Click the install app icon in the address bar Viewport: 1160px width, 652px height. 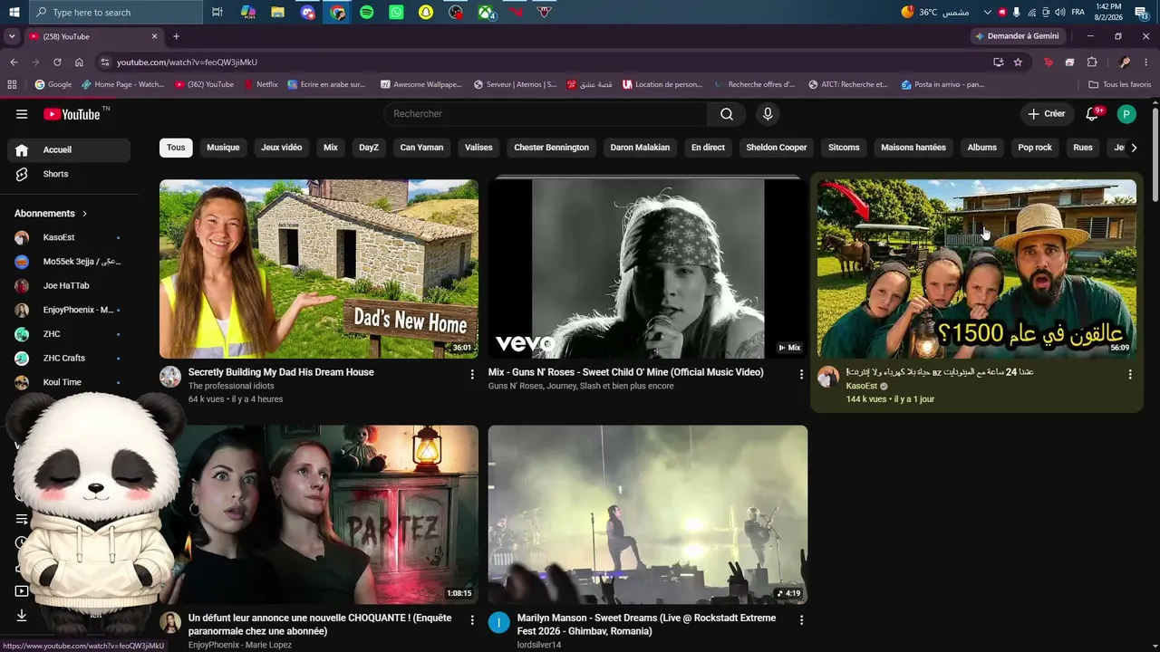click(x=998, y=62)
